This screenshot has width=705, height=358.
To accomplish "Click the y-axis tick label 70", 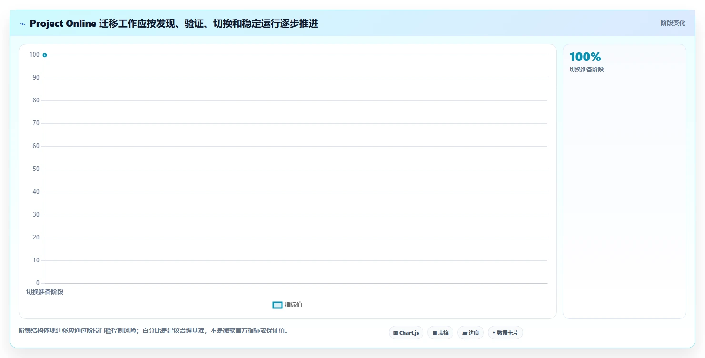I will (x=36, y=123).
